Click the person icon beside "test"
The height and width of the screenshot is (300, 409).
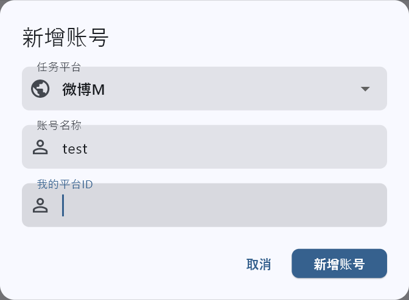coord(40,147)
